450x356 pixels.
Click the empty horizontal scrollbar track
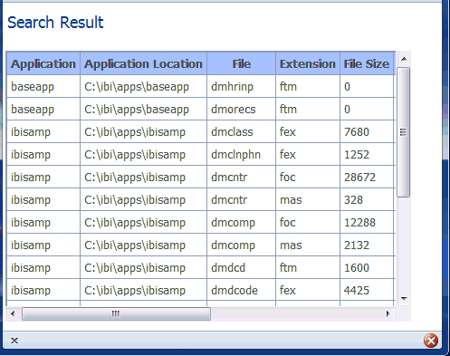point(296,314)
